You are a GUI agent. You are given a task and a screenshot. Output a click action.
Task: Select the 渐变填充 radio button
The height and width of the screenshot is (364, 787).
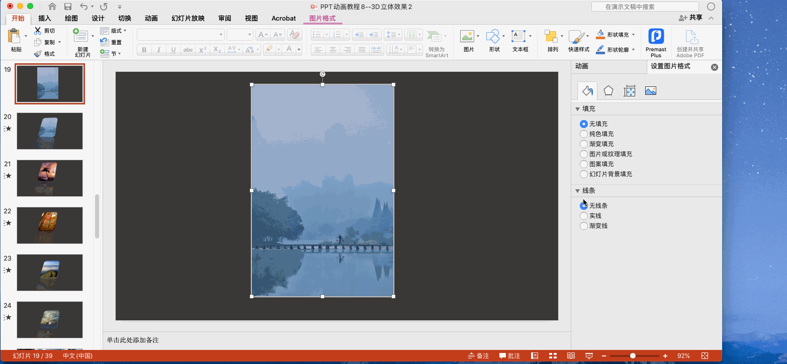point(584,144)
